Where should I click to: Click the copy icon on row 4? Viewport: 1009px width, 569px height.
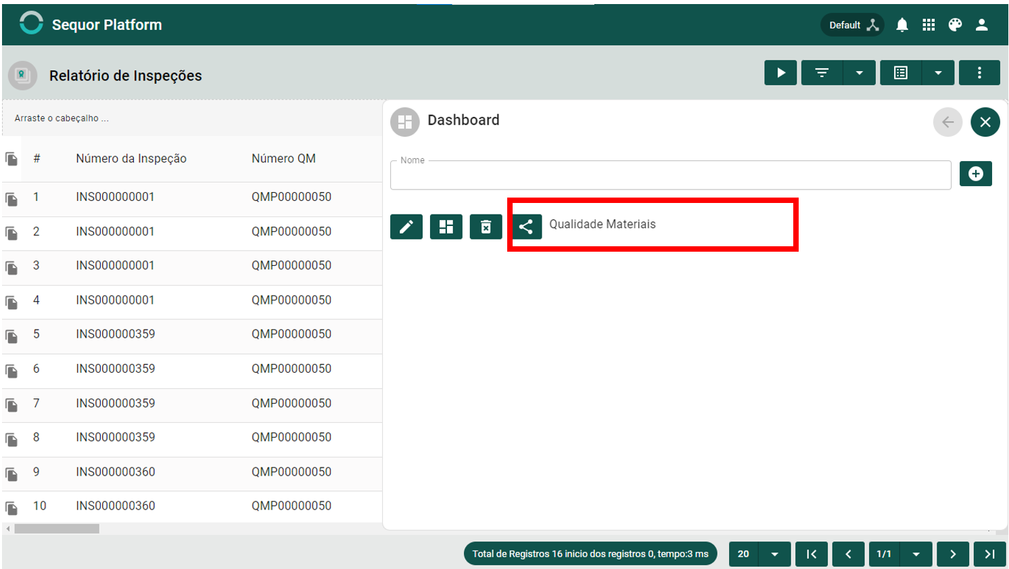[11, 302]
